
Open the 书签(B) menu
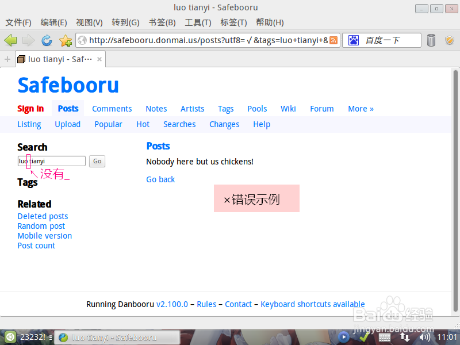162,22
